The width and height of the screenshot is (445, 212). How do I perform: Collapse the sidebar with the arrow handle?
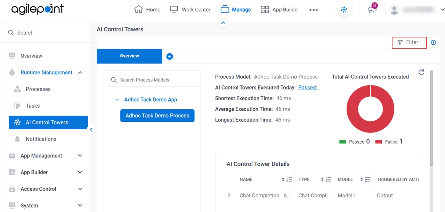coord(91,130)
